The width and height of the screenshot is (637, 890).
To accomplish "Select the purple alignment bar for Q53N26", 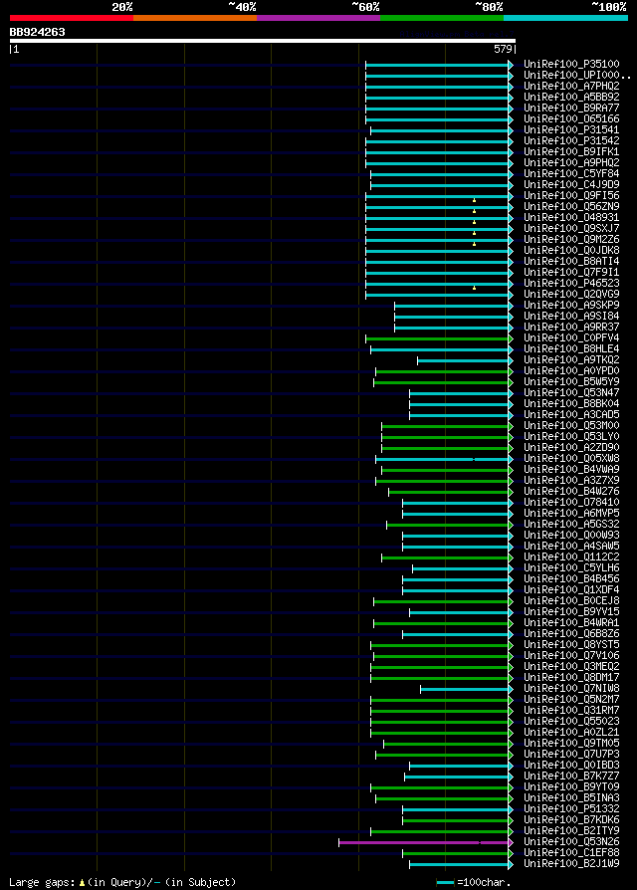I will point(424,842).
